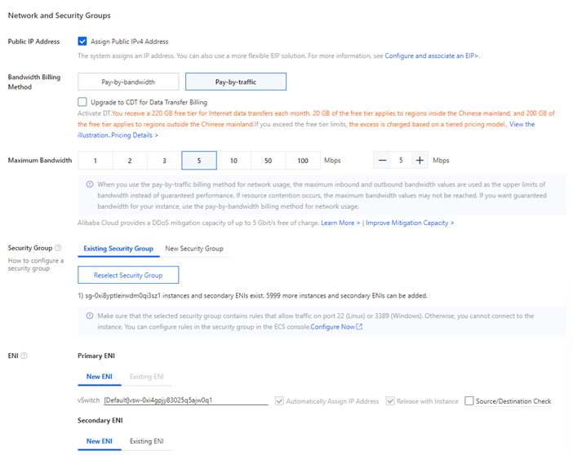Viewport: 573px width, 455px height.
Task: Select Secondary ENI Existing ENI tab
Action: pos(147,441)
